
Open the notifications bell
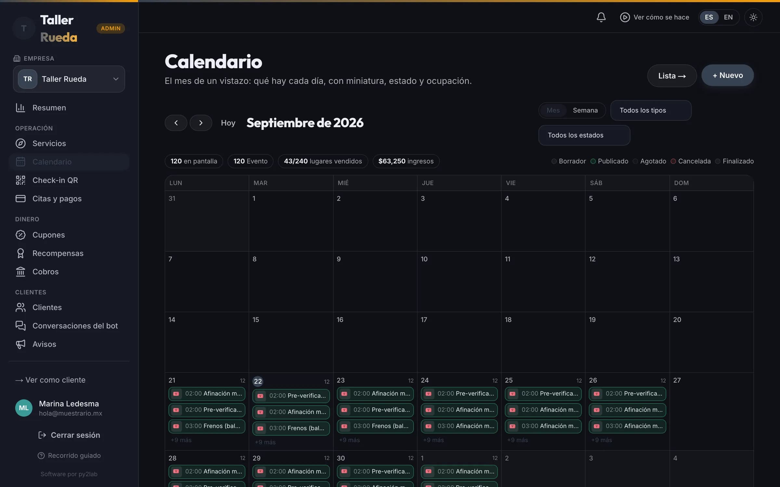click(601, 17)
